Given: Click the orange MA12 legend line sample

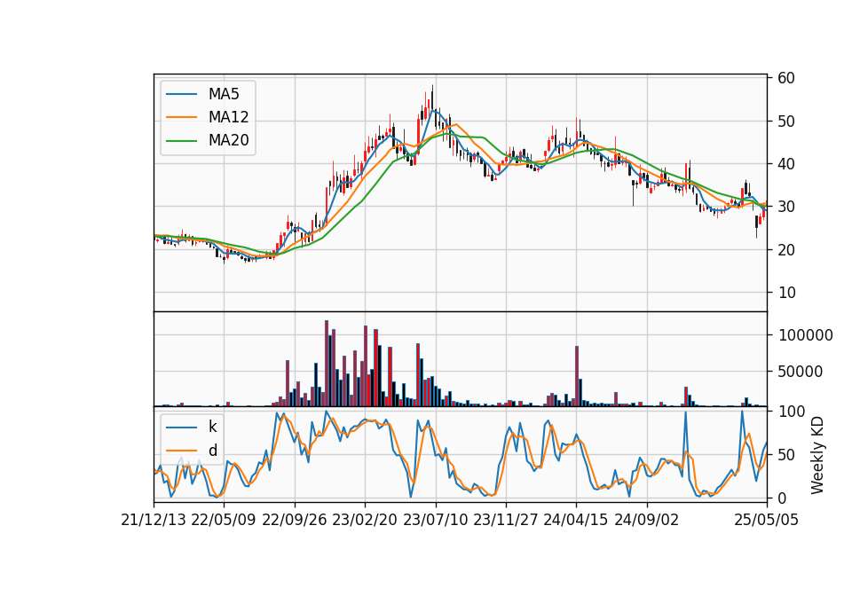Looking at the screenshot, I should [x=181, y=117].
